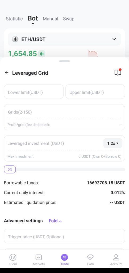Tap the candlestick chart icon near price
Image resolution: width=129 pixels, height=273 pixels.
coord(42,54)
